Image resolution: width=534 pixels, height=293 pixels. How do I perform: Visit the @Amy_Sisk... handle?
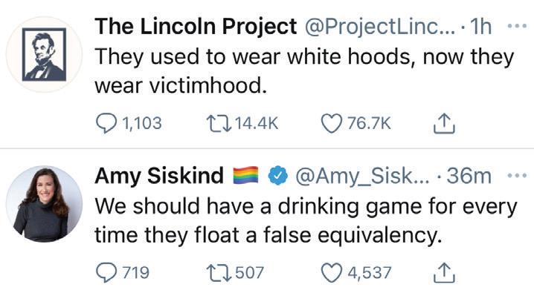[x=363, y=176]
